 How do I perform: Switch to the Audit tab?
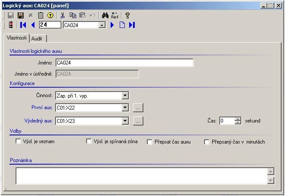[37, 38]
